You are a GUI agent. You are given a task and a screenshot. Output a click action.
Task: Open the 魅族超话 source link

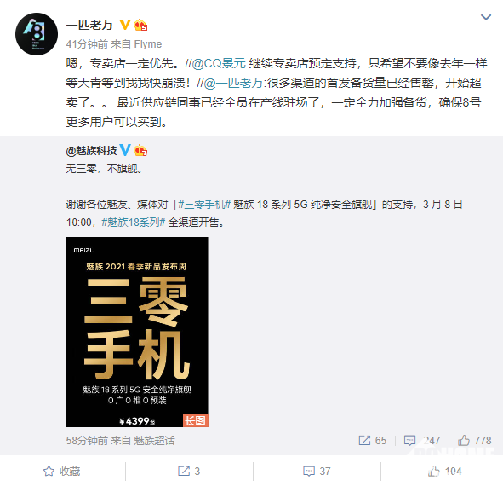(x=154, y=440)
